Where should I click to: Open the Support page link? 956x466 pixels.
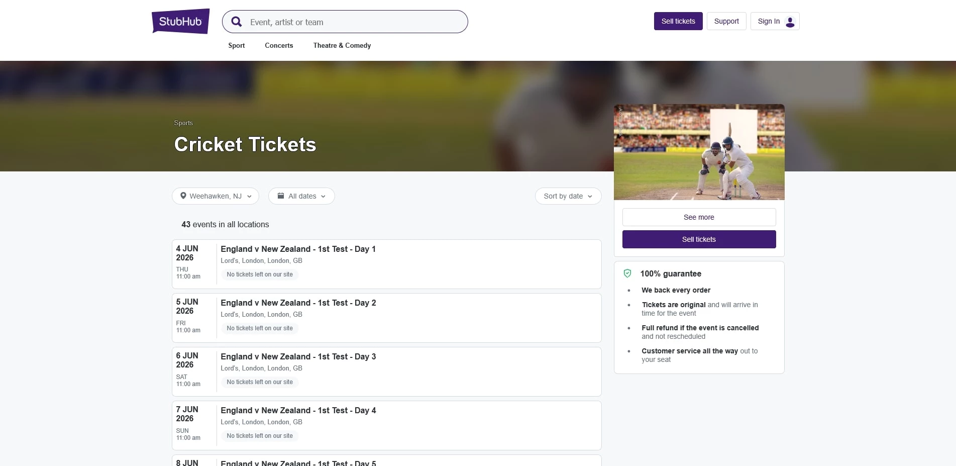726,21
